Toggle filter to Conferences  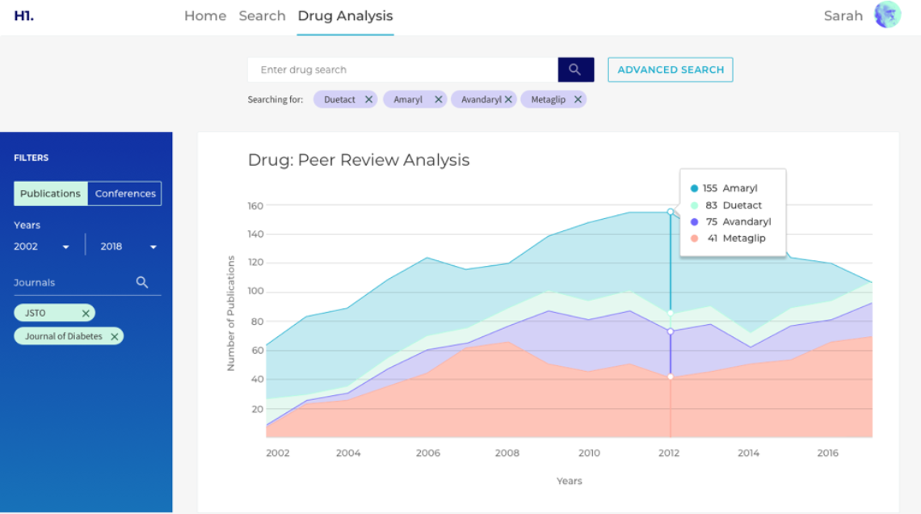tap(125, 193)
